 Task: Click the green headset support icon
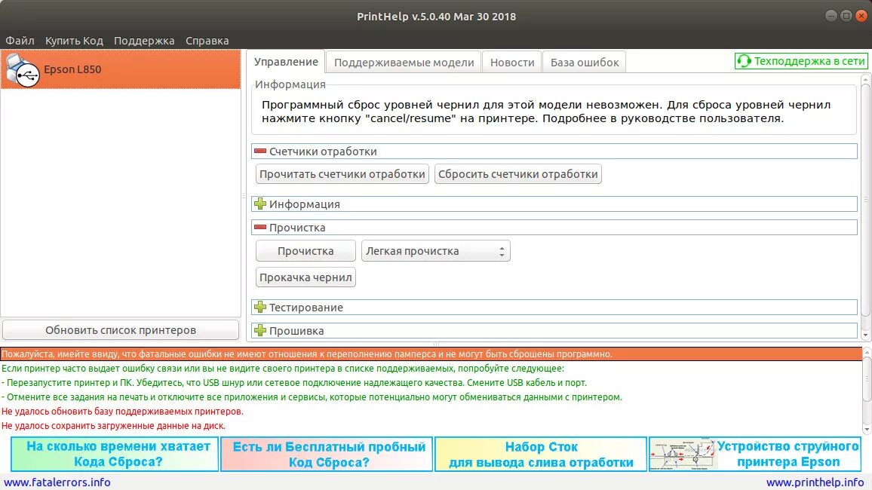pyautogui.click(x=744, y=61)
